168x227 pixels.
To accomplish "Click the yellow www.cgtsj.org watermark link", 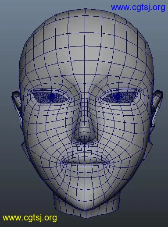I will (x=30, y=218).
